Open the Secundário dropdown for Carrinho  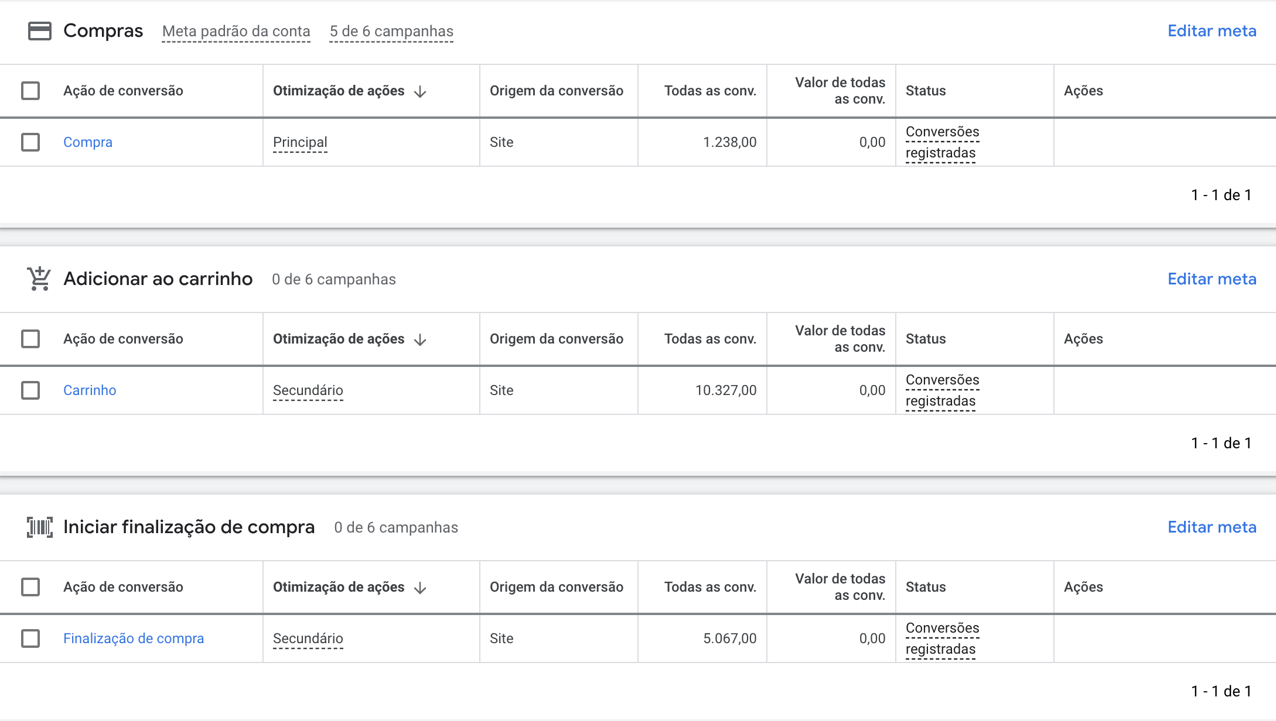(308, 391)
